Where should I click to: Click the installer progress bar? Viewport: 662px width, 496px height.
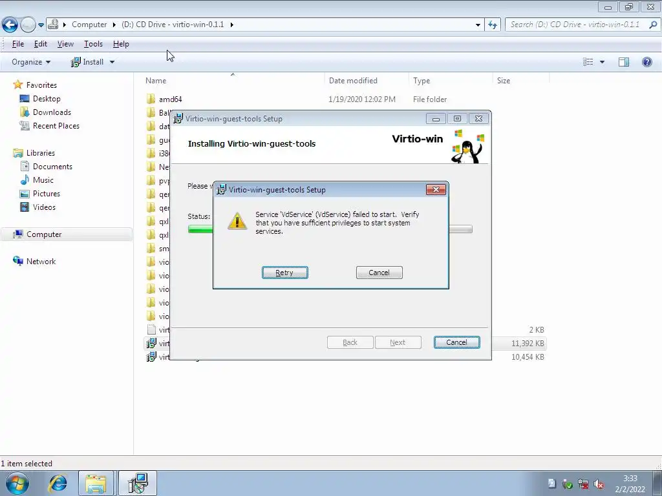click(330, 229)
